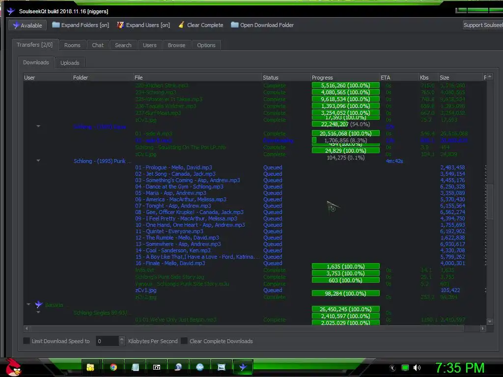The width and height of the screenshot is (503, 377).
Task: Click the Available status button
Action: tap(28, 26)
